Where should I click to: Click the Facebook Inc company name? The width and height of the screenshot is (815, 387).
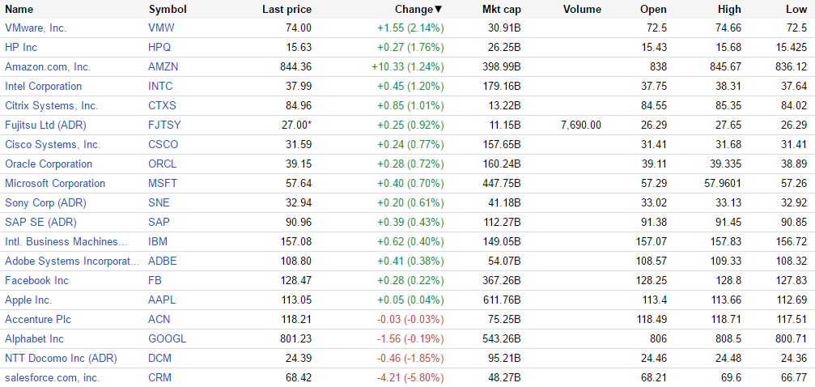36,280
